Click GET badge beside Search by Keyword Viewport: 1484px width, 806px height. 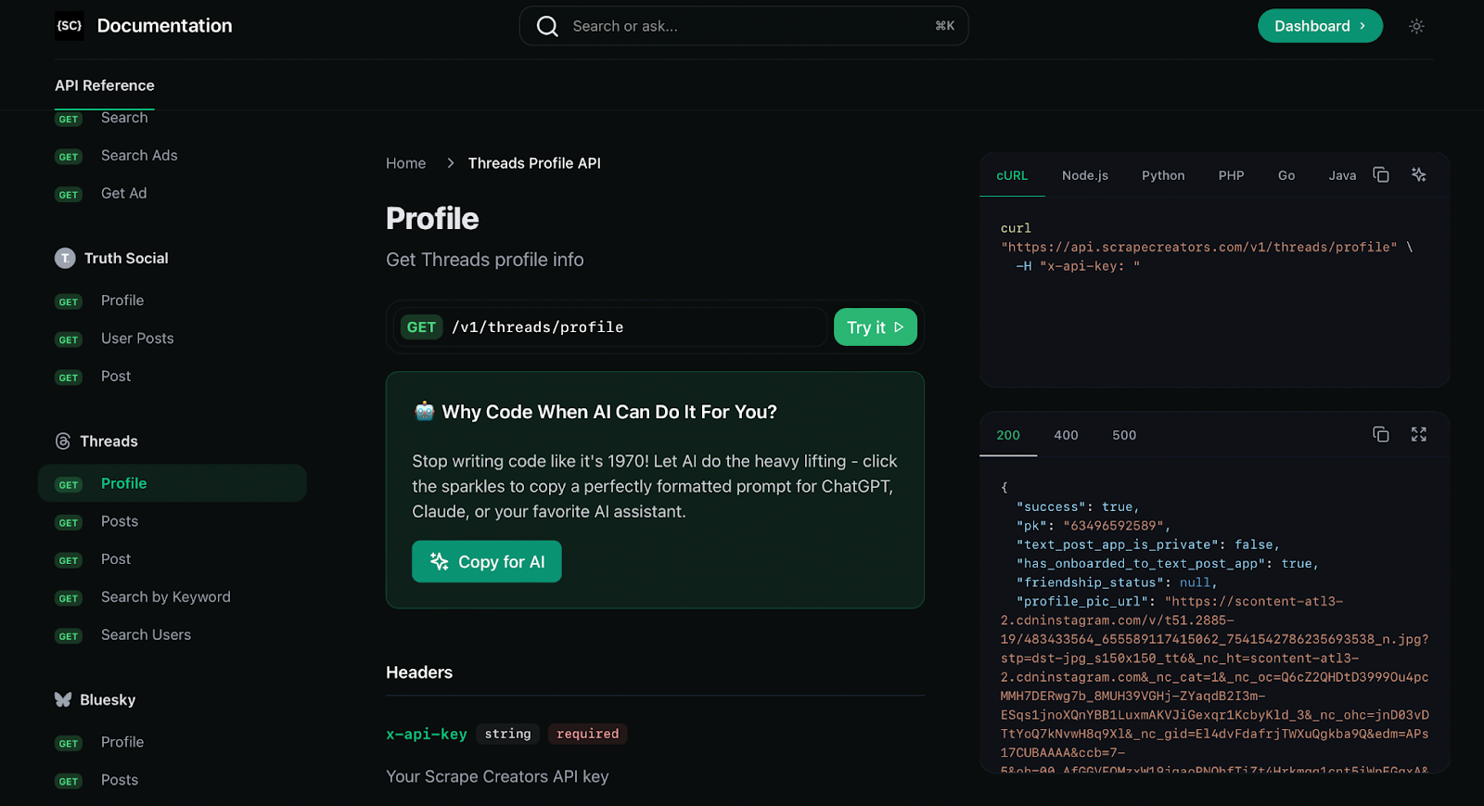pyautogui.click(x=69, y=598)
